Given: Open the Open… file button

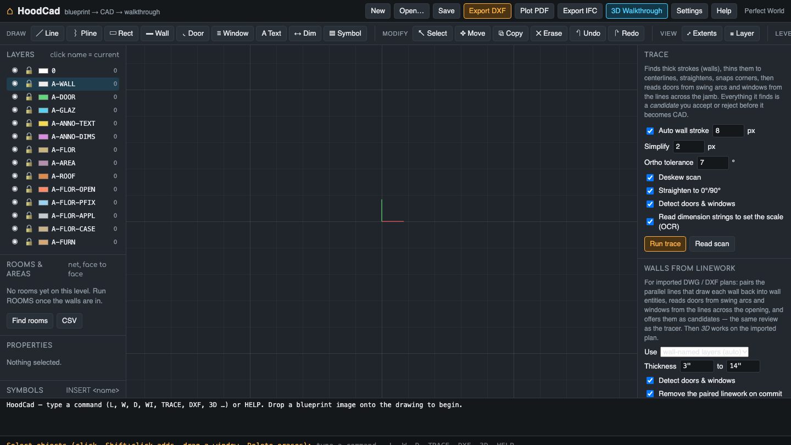Looking at the screenshot, I should point(411,11).
